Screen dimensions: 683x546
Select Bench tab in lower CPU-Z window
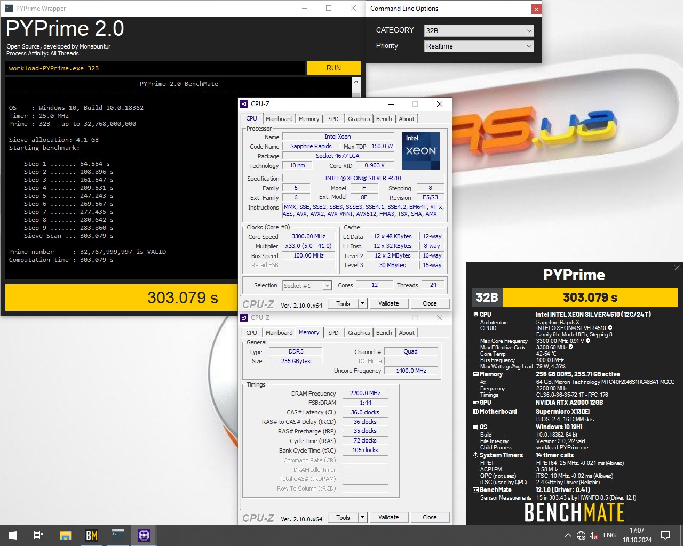[384, 333]
